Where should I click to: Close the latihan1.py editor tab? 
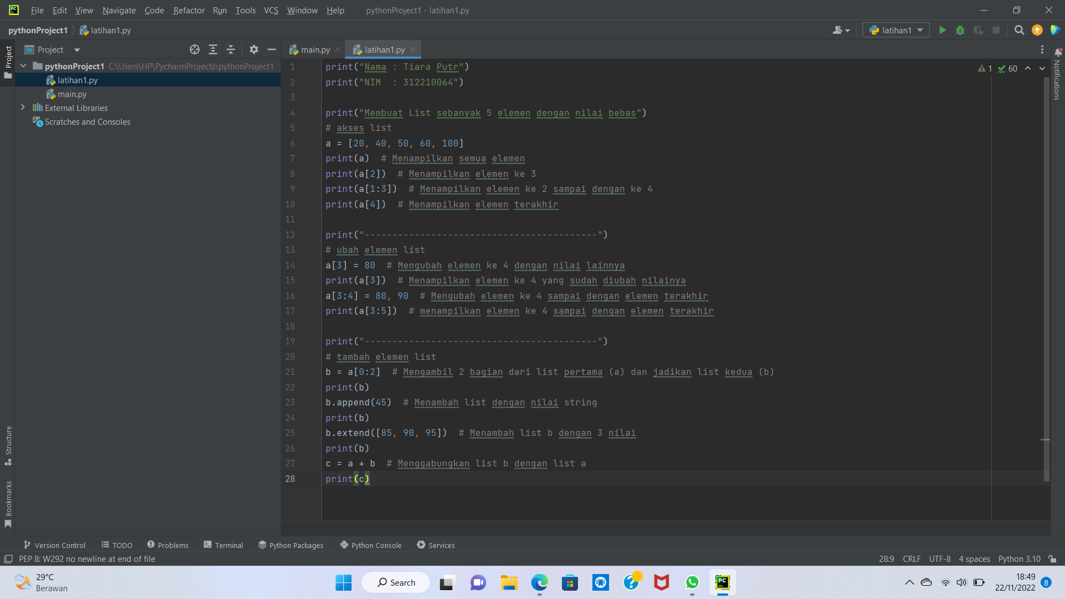tap(413, 49)
